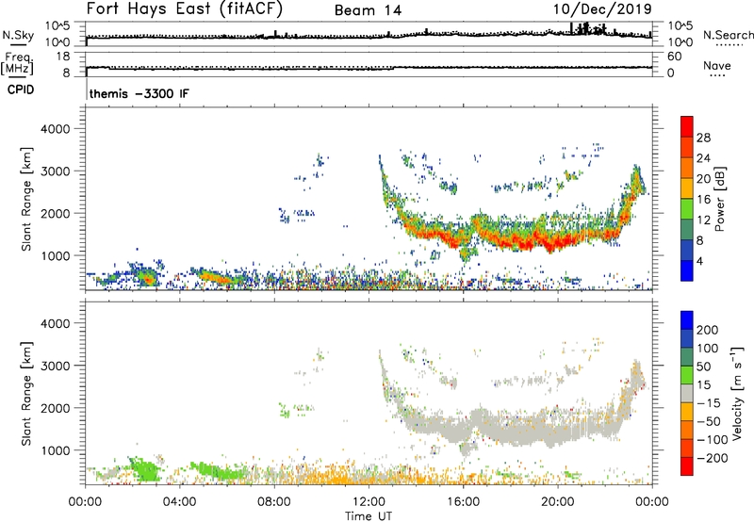Screen dimensions: 754x522
Task: Click the 'themis -3300 IF' text
Action: 139,93
